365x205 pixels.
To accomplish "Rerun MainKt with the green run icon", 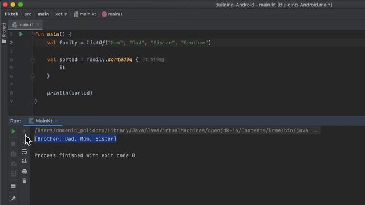I will (13, 132).
